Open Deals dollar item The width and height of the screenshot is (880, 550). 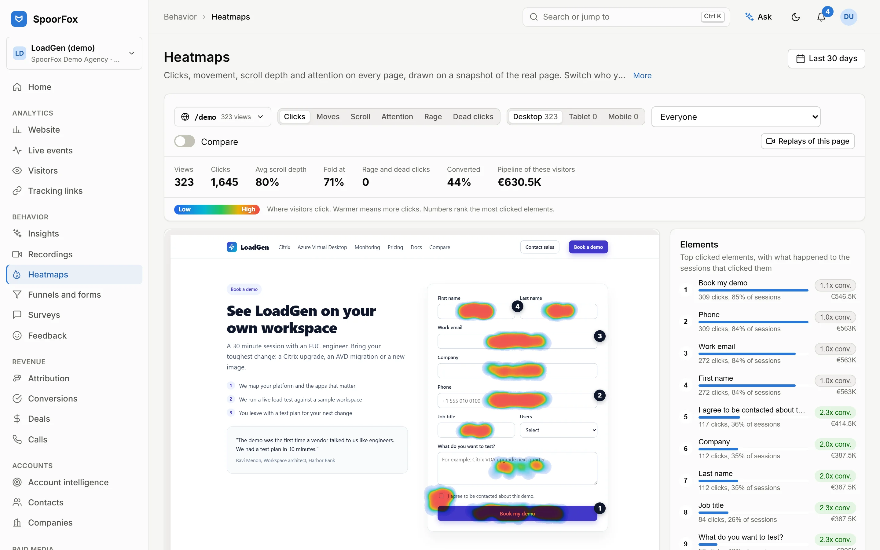tap(74, 419)
